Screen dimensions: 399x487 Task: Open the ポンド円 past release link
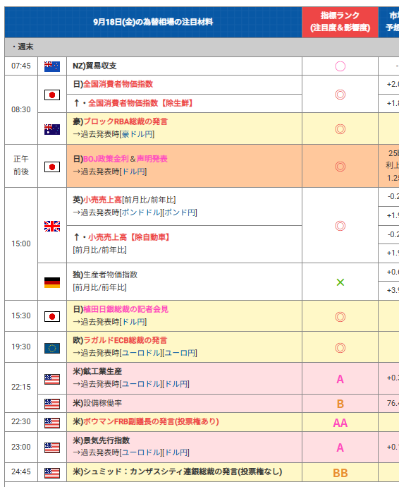(179, 212)
